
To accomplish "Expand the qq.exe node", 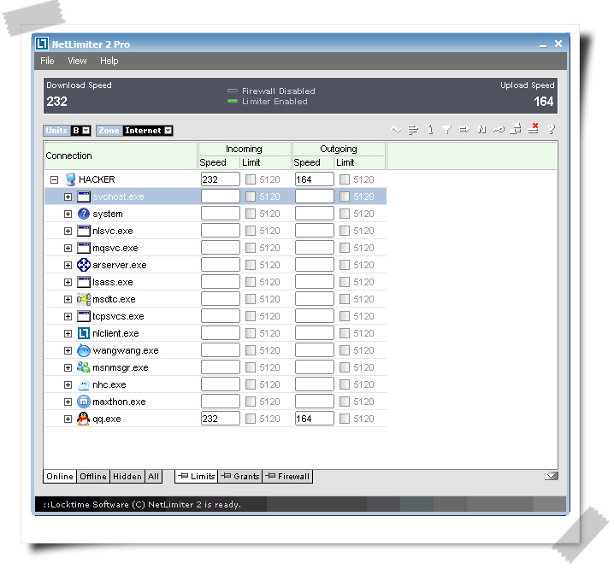I will pos(68,419).
